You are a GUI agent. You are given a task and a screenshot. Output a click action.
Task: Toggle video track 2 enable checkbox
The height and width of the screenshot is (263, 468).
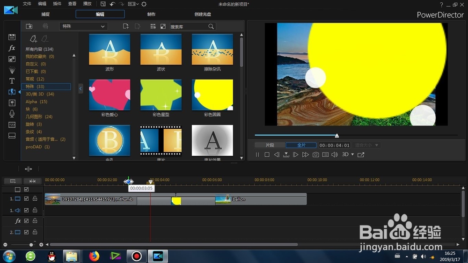(x=26, y=232)
